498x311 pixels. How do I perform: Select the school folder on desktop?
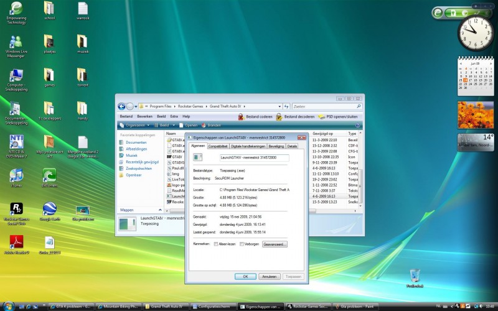(49, 11)
